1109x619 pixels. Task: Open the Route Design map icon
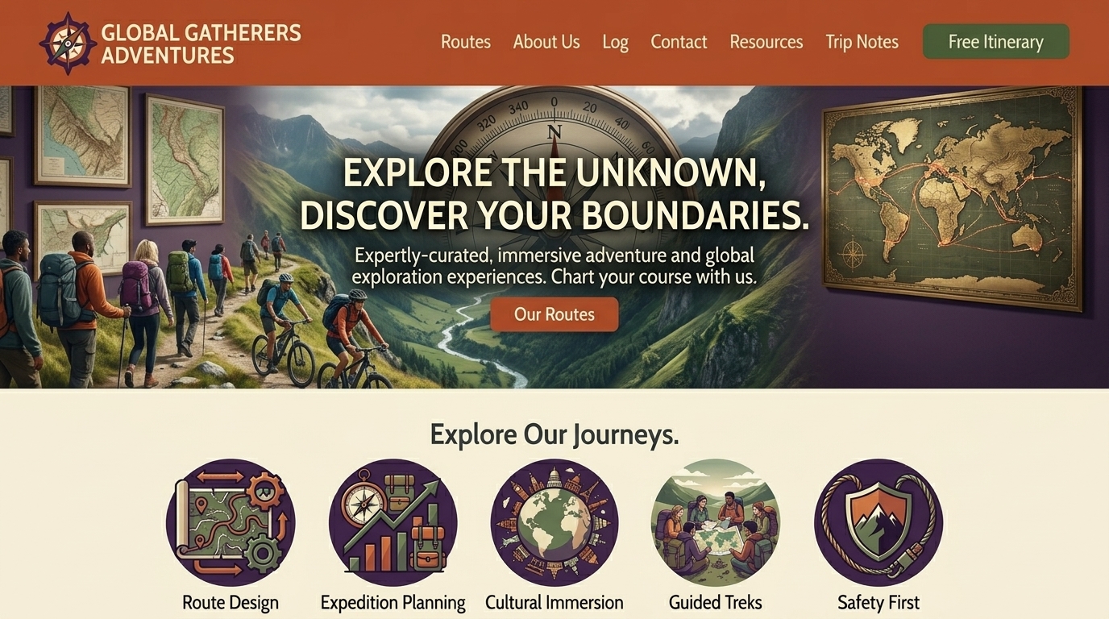pyautogui.click(x=231, y=522)
